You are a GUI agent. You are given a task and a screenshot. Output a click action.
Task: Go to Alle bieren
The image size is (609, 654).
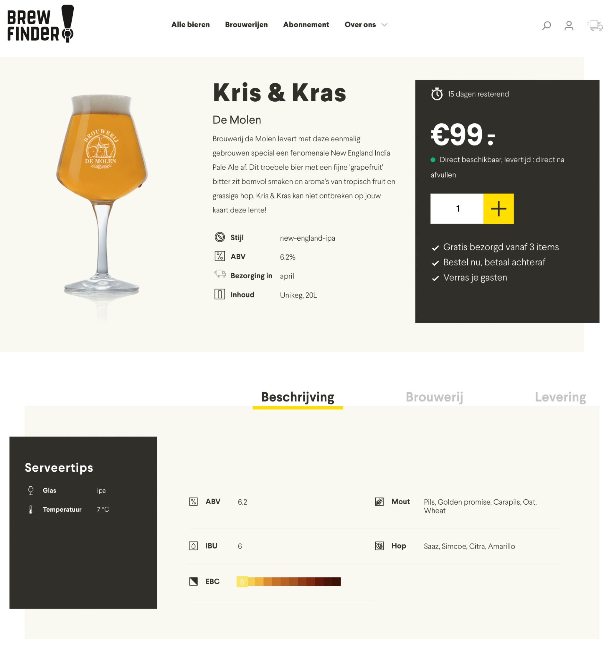pos(190,25)
